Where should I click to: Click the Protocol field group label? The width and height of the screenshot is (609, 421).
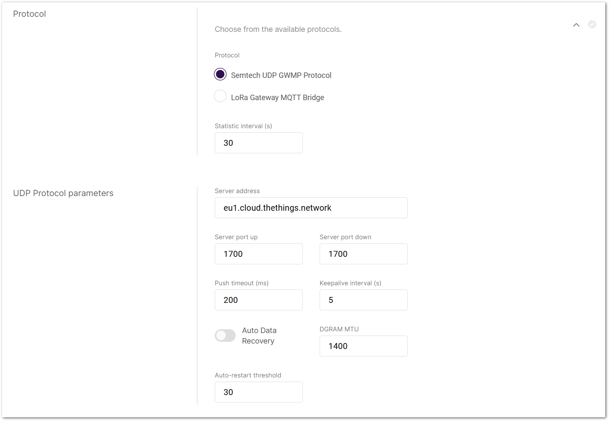(x=227, y=55)
